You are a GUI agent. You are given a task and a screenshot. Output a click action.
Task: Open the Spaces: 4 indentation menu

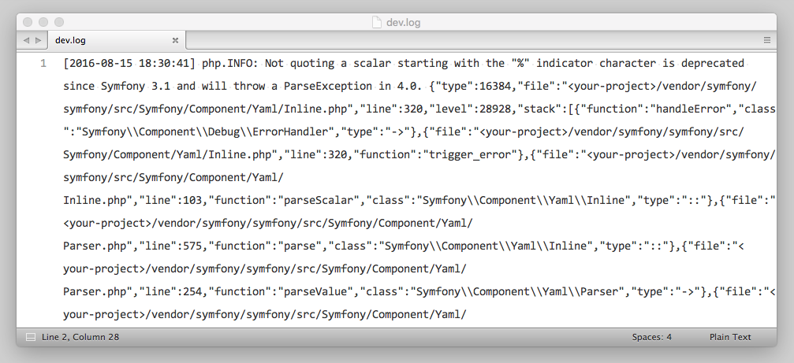coord(652,337)
